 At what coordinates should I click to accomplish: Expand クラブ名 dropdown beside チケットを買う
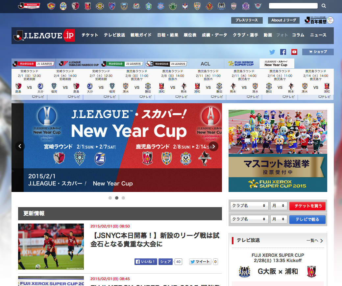click(249, 206)
